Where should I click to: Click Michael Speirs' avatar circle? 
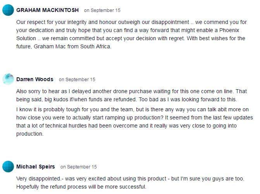point(9,167)
